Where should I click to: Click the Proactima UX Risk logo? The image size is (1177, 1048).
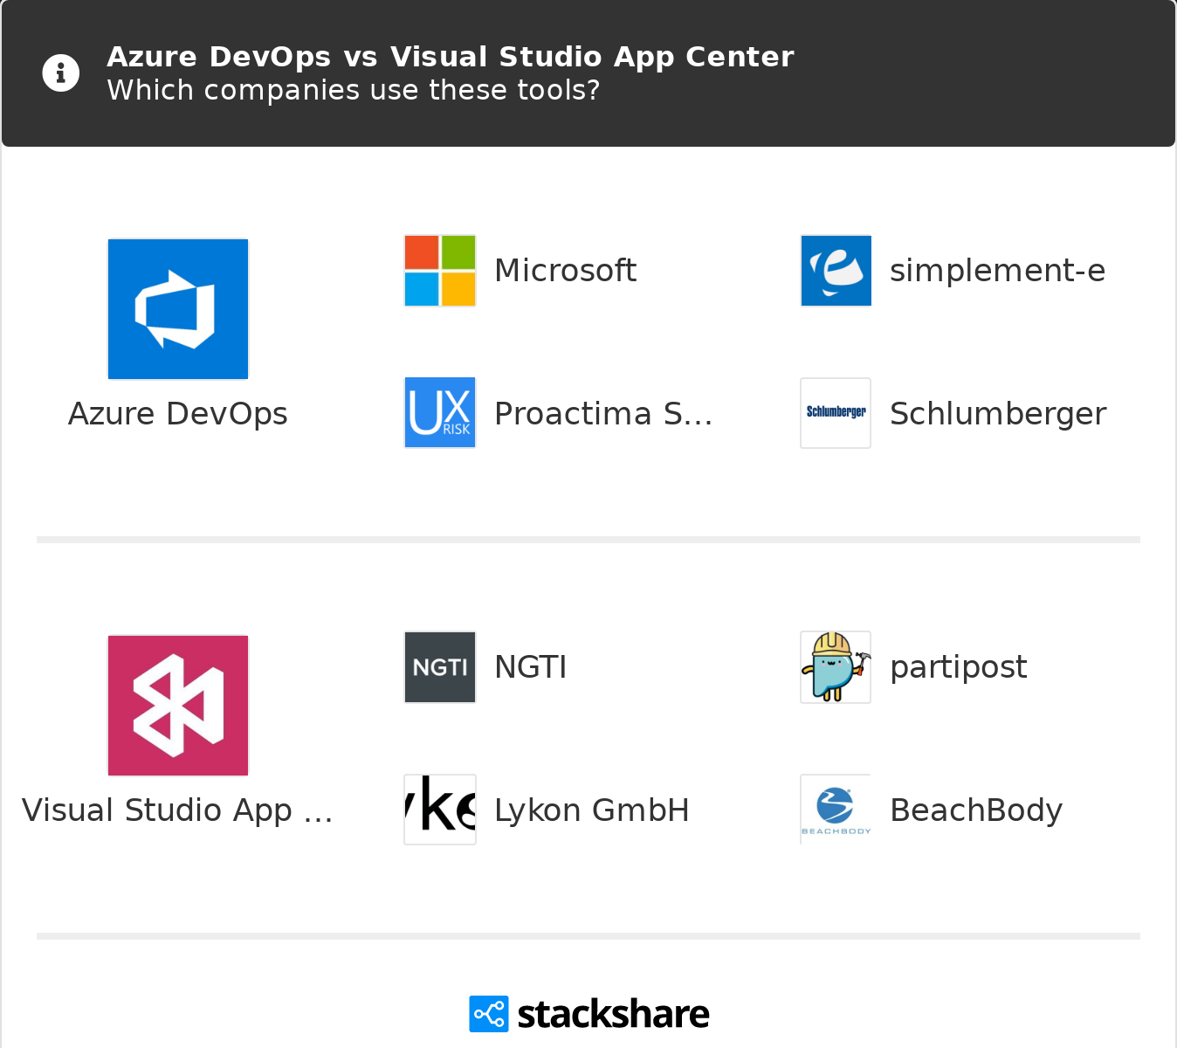[440, 413]
